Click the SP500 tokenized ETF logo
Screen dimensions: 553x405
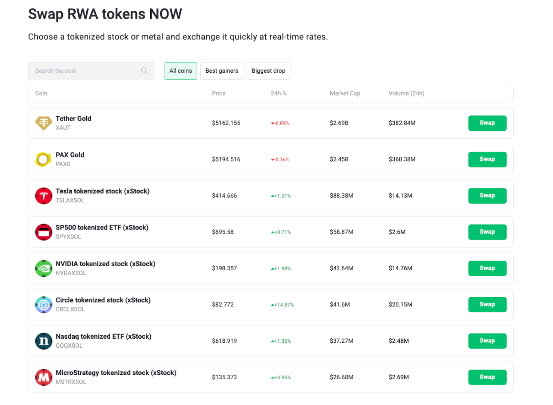point(43,232)
